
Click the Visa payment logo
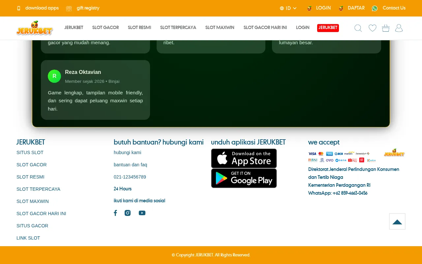tap(312, 154)
